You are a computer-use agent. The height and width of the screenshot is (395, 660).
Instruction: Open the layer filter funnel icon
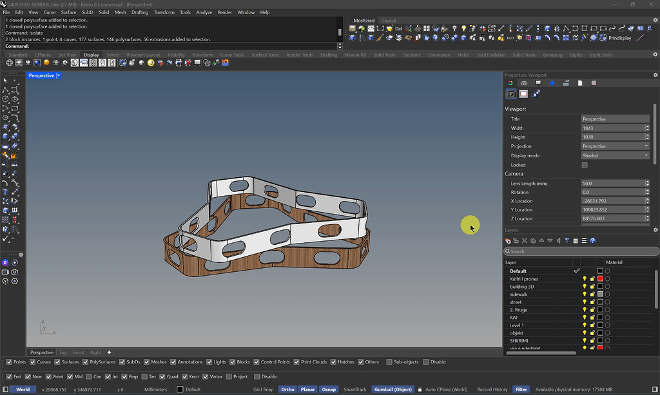click(x=567, y=240)
